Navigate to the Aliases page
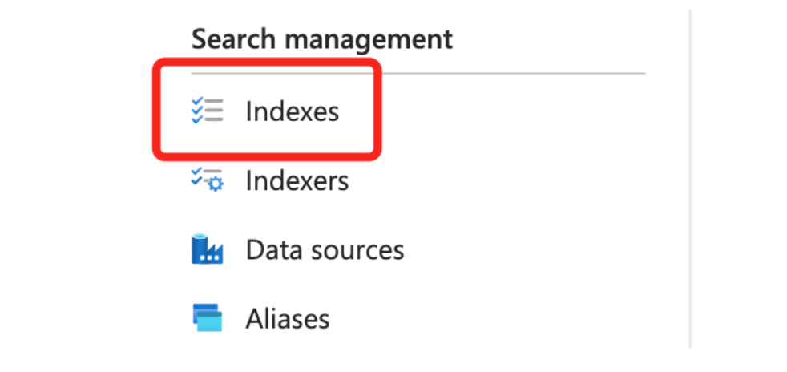787x372 pixels. click(x=287, y=319)
